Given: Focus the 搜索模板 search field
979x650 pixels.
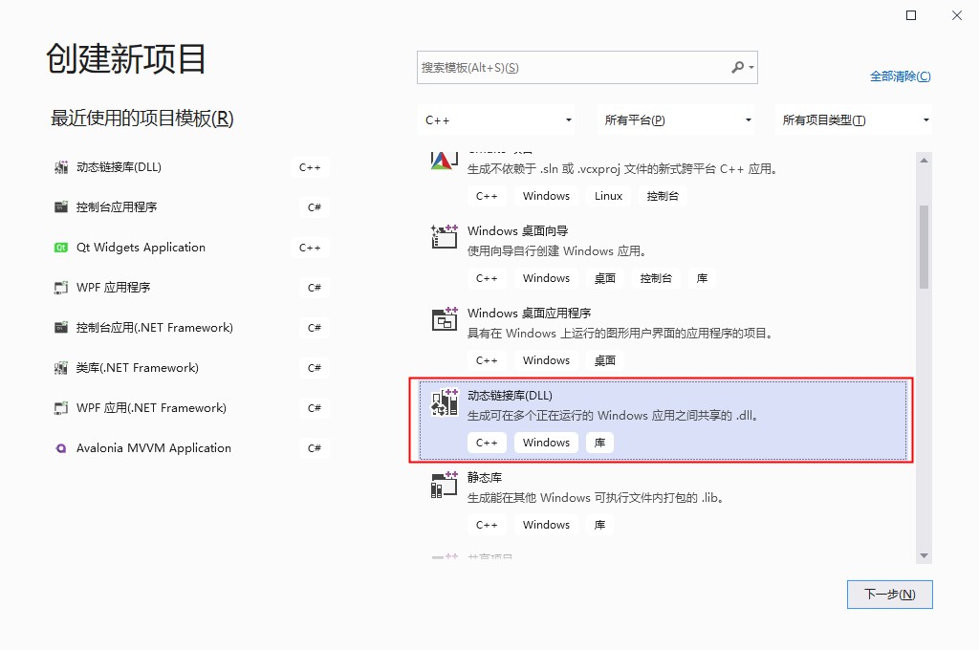Looking at the screenshot, I should 574,68.
